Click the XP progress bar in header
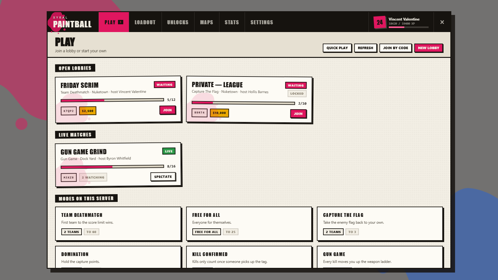Image resolution: width=498 pixels, height=280 pixels. point(409,27)
